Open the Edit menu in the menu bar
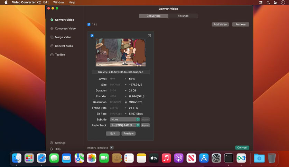The height and width of the screenshot is (167, 289). 46,2
